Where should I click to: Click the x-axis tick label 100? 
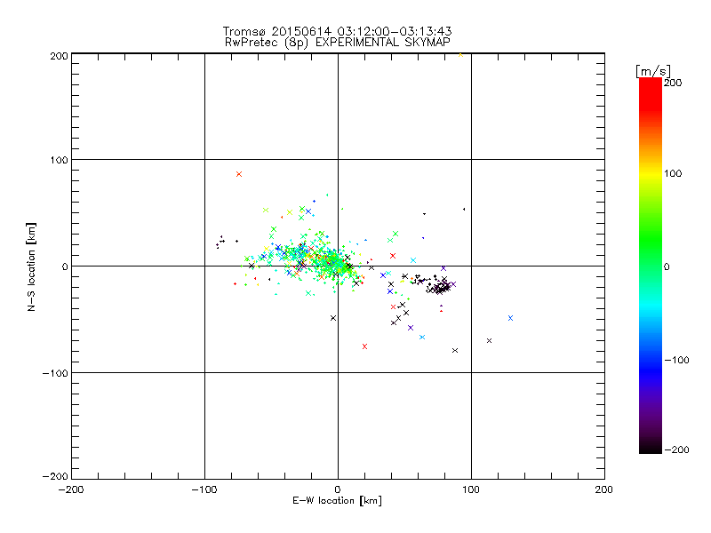coord(471,489)
